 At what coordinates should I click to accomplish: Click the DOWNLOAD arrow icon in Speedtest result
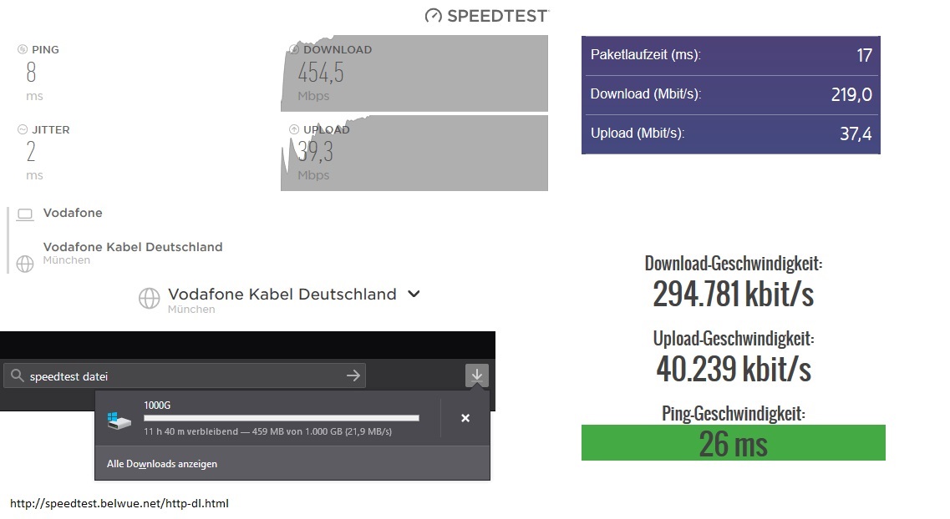[294, 49]
